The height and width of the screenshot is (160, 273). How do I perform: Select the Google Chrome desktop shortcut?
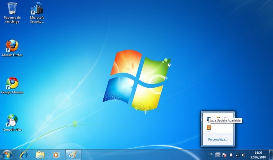pyautogui.click(x=12, y=86)
